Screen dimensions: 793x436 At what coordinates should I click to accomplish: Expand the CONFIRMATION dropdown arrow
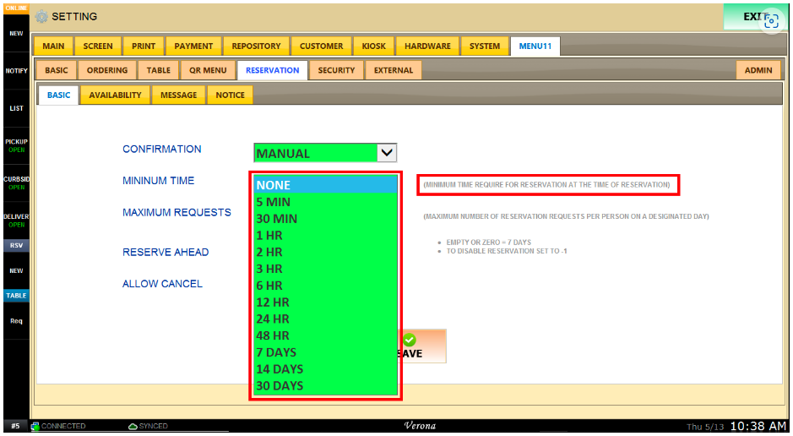click(x=386, y=153)
